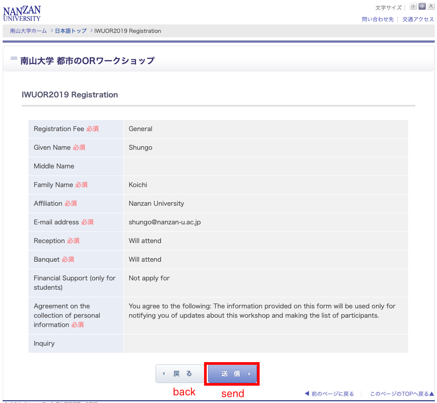Click the 送信 send button
Viewport: 437px width, 403px height.
click(232, 374)
